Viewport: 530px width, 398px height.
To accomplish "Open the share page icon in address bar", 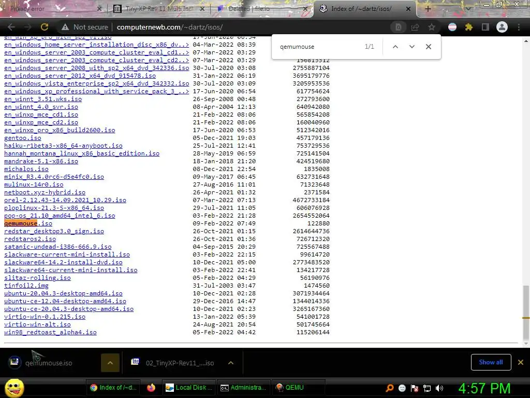I will click(x=415, y=27).
